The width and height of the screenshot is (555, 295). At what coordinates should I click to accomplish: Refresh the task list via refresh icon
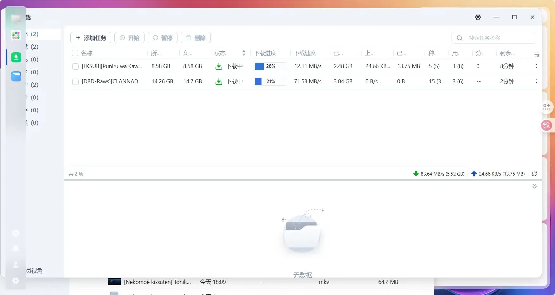tap(534, 174)
